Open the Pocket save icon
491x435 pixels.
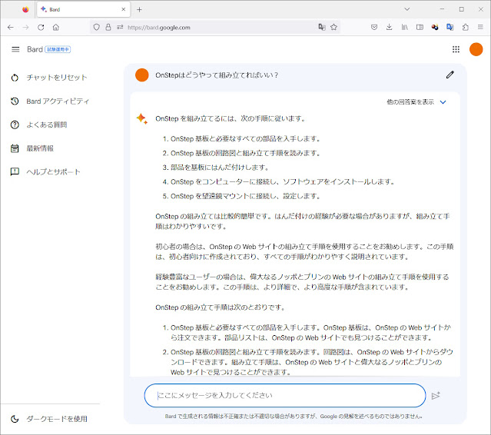pyautogui.click(x=374, y=27)
